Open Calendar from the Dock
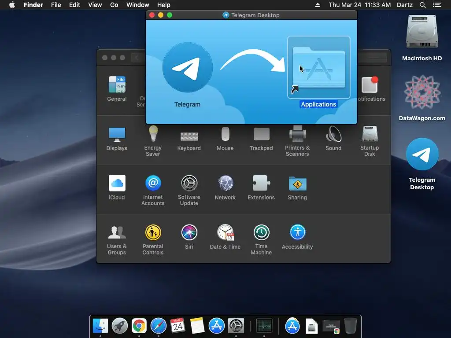The height and width of the screenshot is (338, 451). click(x=178, y=326)
